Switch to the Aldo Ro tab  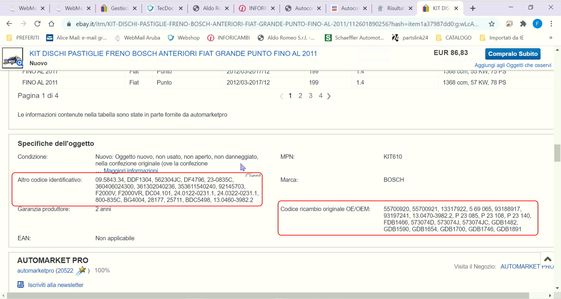[x=211, y=8]
